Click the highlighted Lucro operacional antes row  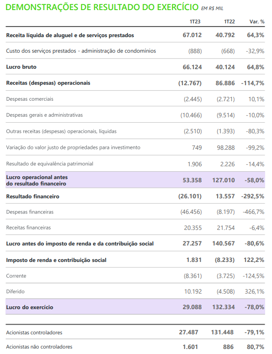(x=135, y=180)
